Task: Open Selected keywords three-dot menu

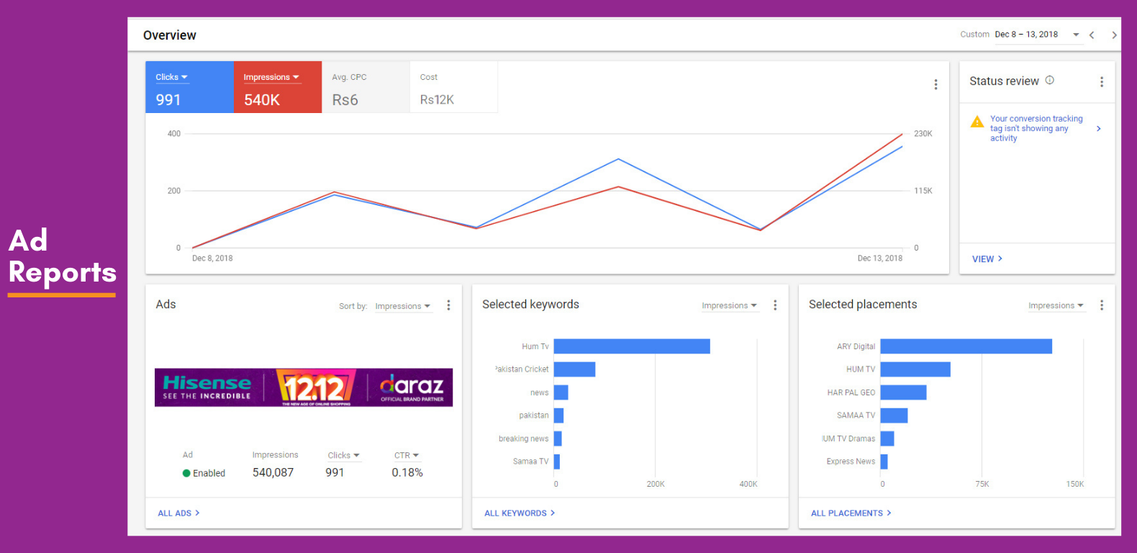Action: [x=775, y=305]
